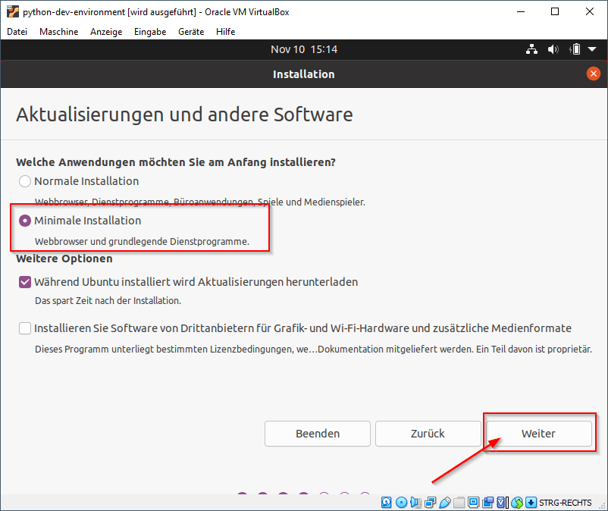Click the mouse integration status icon
The image size is (608, 511).
click(517, 502)
